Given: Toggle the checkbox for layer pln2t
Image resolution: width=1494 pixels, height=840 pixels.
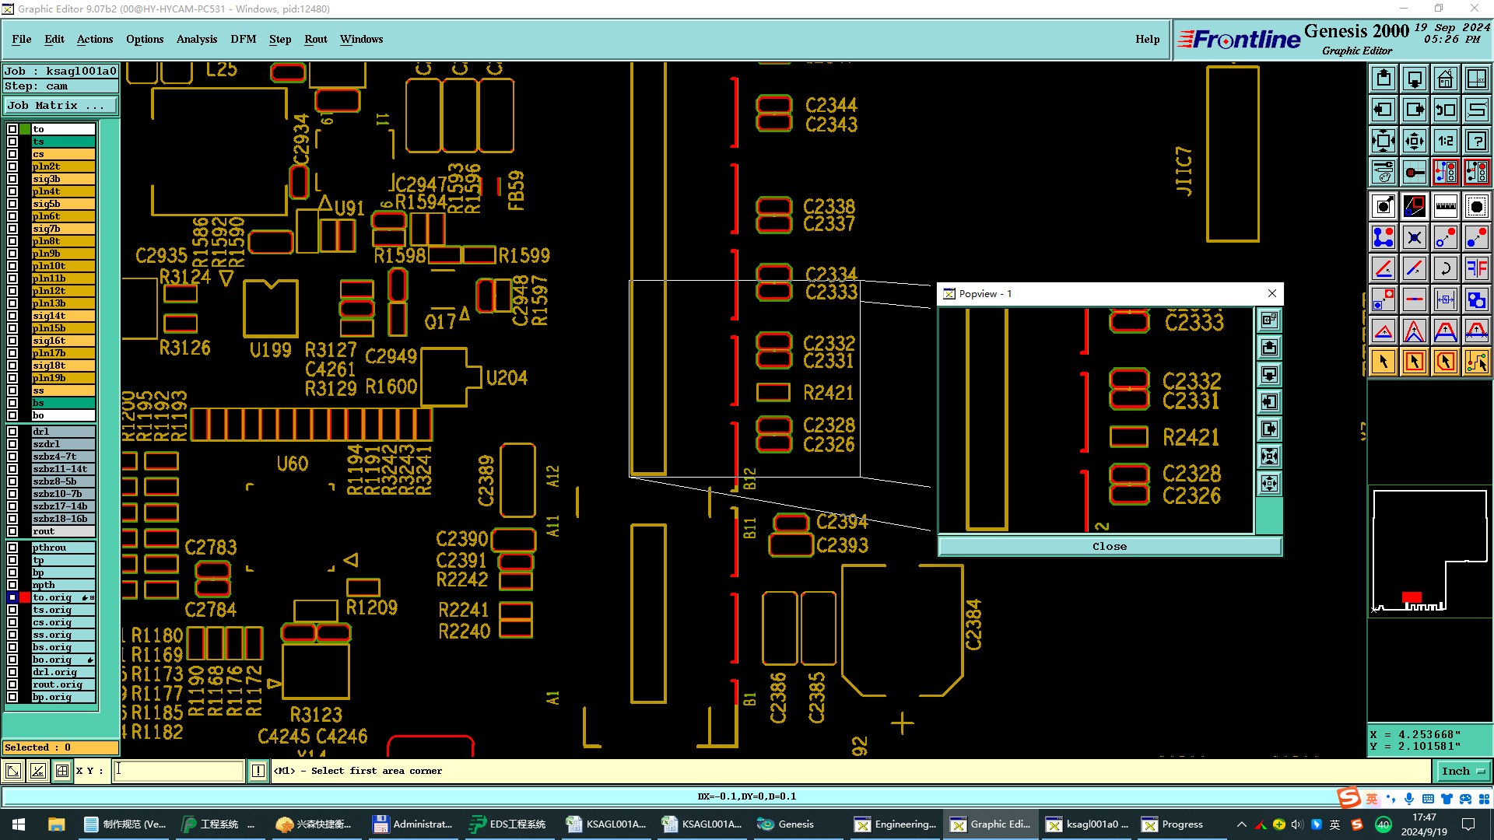Looking at the screenshot, I should pos(12,166).
